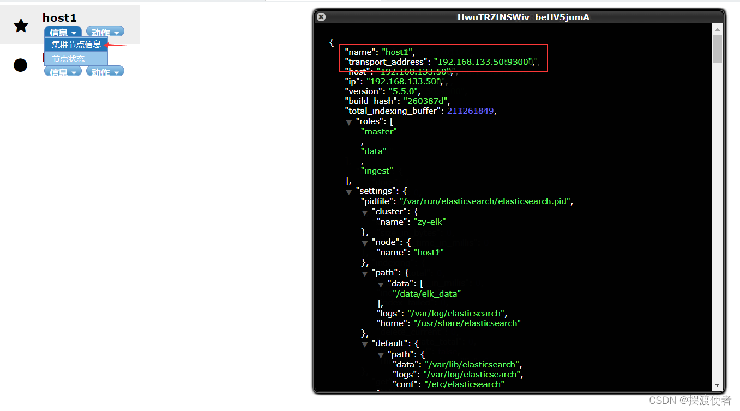Click the transport_address value 192.168.133.50:9300

coord(483,62)
